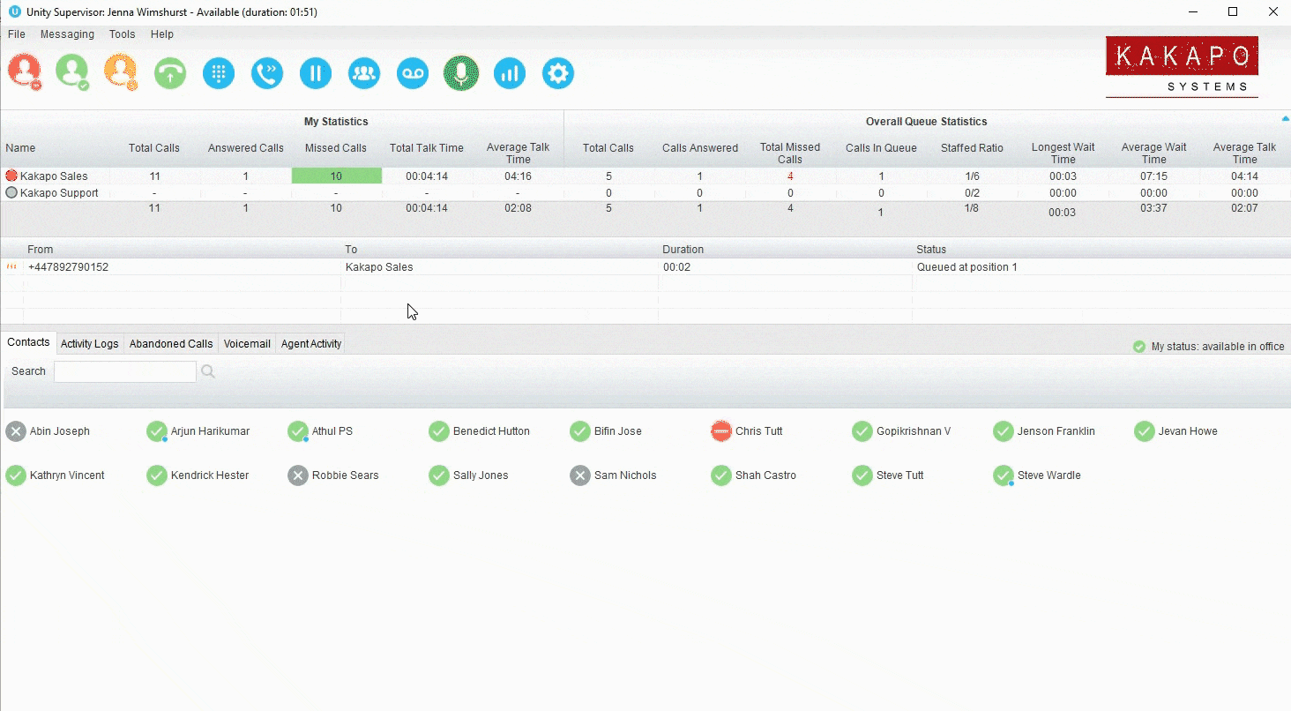Click the red unavailable agent status icon
Viewport: 1291px width, 711px height.
point(25,71)
